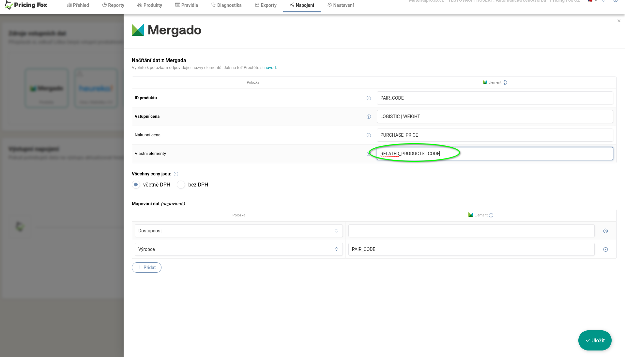The image size is (625, 357).
Task: Click info icon beside Vstupní cena
Action: point(369,117)
